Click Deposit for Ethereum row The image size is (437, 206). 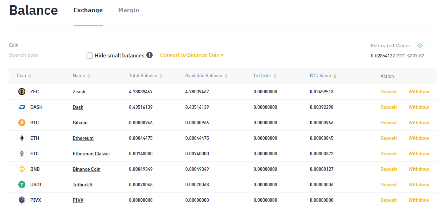coord(388,138)
